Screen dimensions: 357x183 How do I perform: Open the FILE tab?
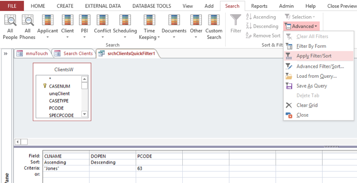click(12, 6)
